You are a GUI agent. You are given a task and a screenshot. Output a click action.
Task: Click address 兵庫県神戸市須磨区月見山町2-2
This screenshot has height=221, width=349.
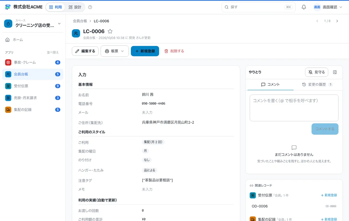168,122
